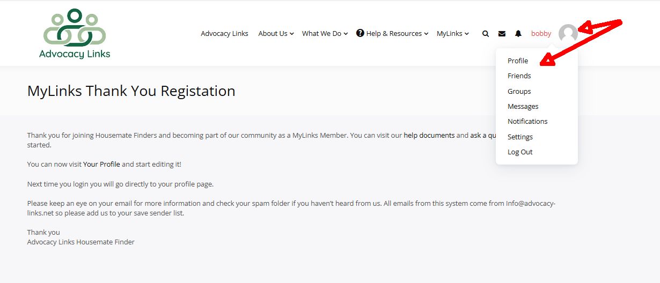Open the search magnifier icon
Viewport: 660px width, 283px height.
pyautogui.click(x=486, y=34)
